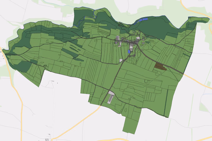This screenshot has height=141, width=212.
Task: Click the dark green forest patch at southwest corner
Action: (23, 66)
